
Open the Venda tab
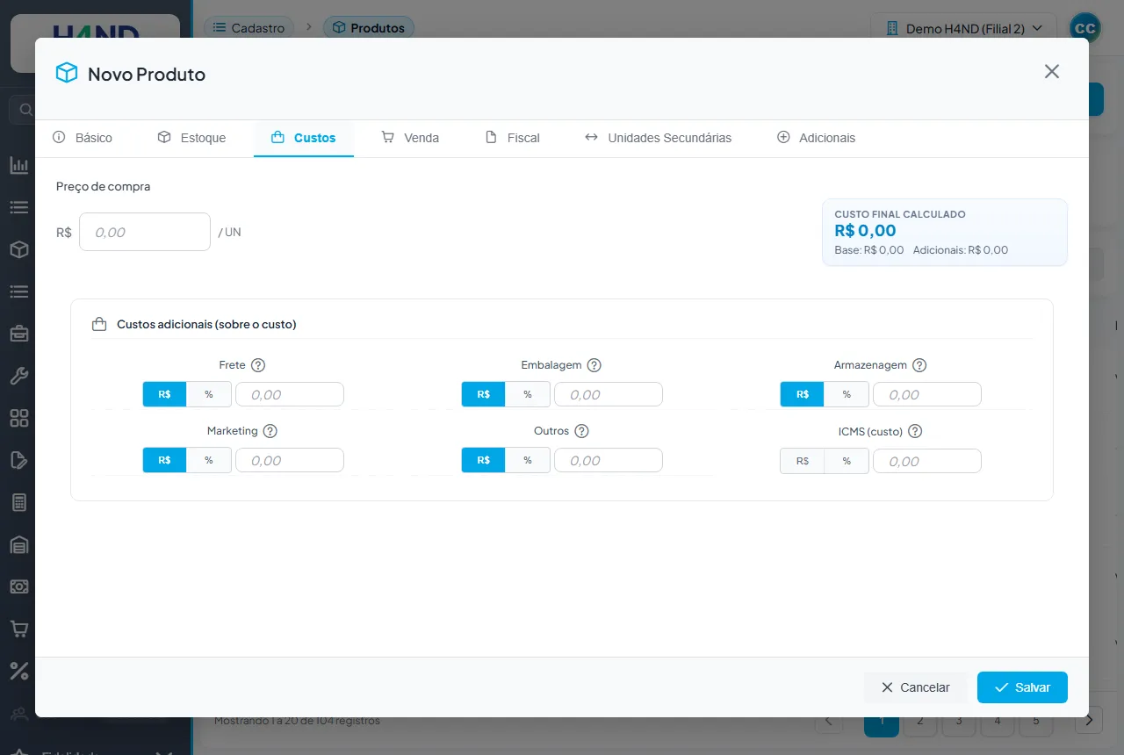coord(410,138)
